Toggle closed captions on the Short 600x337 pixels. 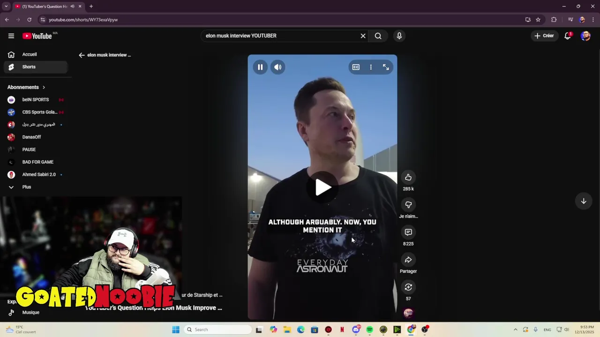pyautogui.click(x=356, y=67)
